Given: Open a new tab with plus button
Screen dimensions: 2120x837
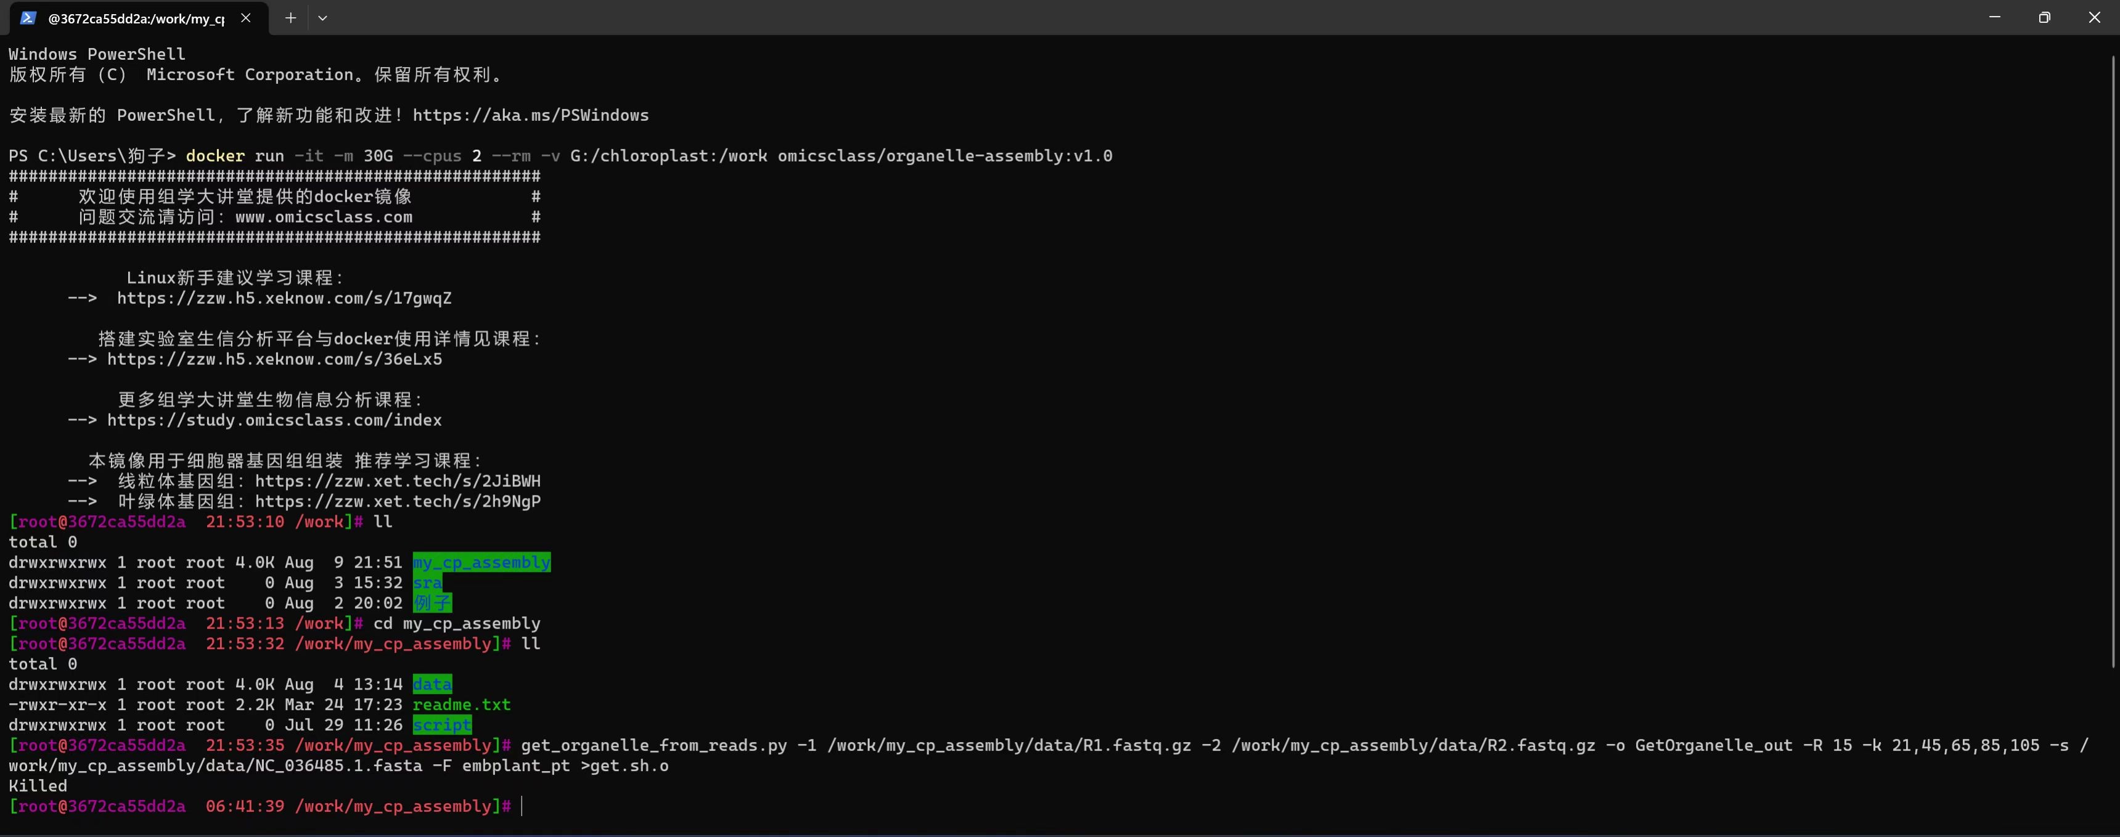Looking at the screenshot, I should [290, 18].
